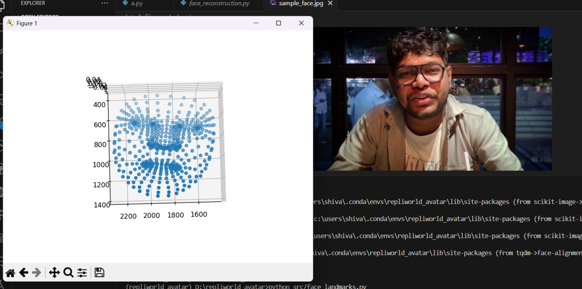Switch to the face_reconstruction.py tab
Image resolution: width=582 pixels, height=289 pixels.
[219, 4]
